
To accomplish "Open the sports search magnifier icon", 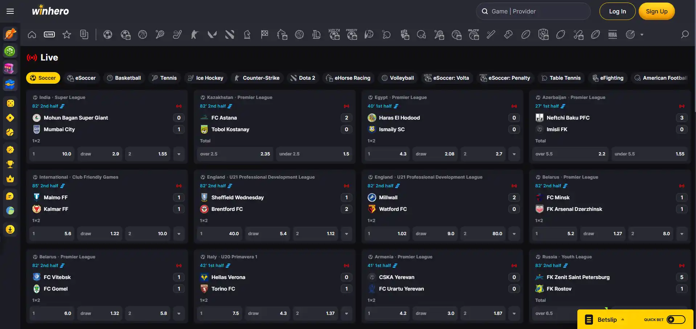I will pos(685,34).
